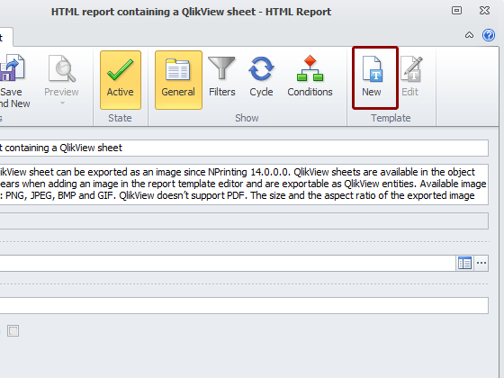504x378 pixels.
Task: Select the partially visible ribbon tab
Action: [5, 38]
